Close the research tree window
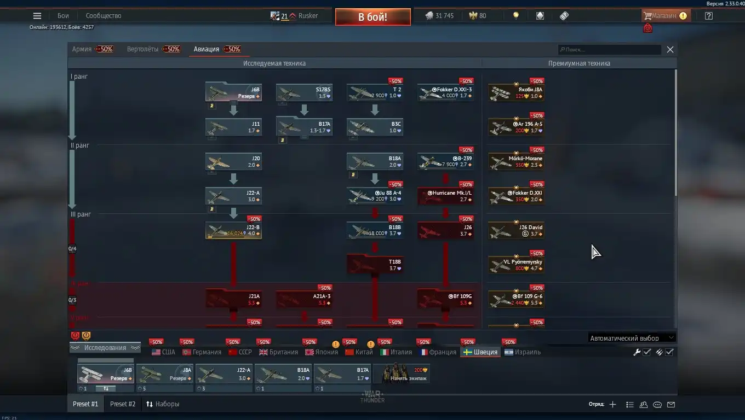This screenshot has width=745, height=420. [670, 50]
